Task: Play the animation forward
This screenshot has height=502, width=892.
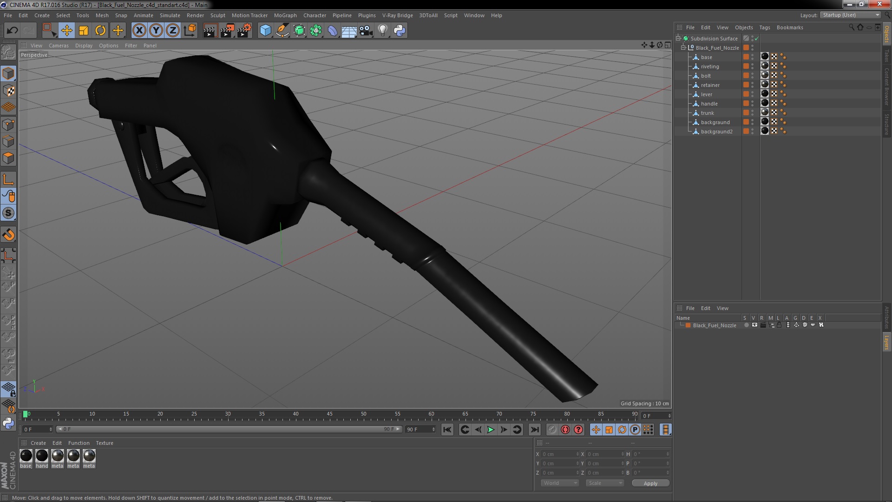Action: (491, 429)
